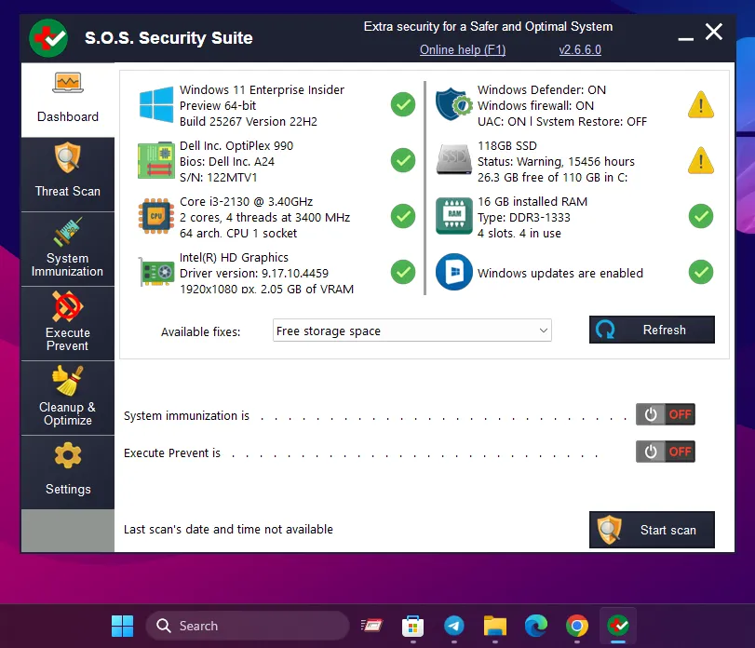This screenshot has height=648, width=755.
Task: Click the graphics card icon beside Intel HD Graphics
Action: tap(156, 272)
